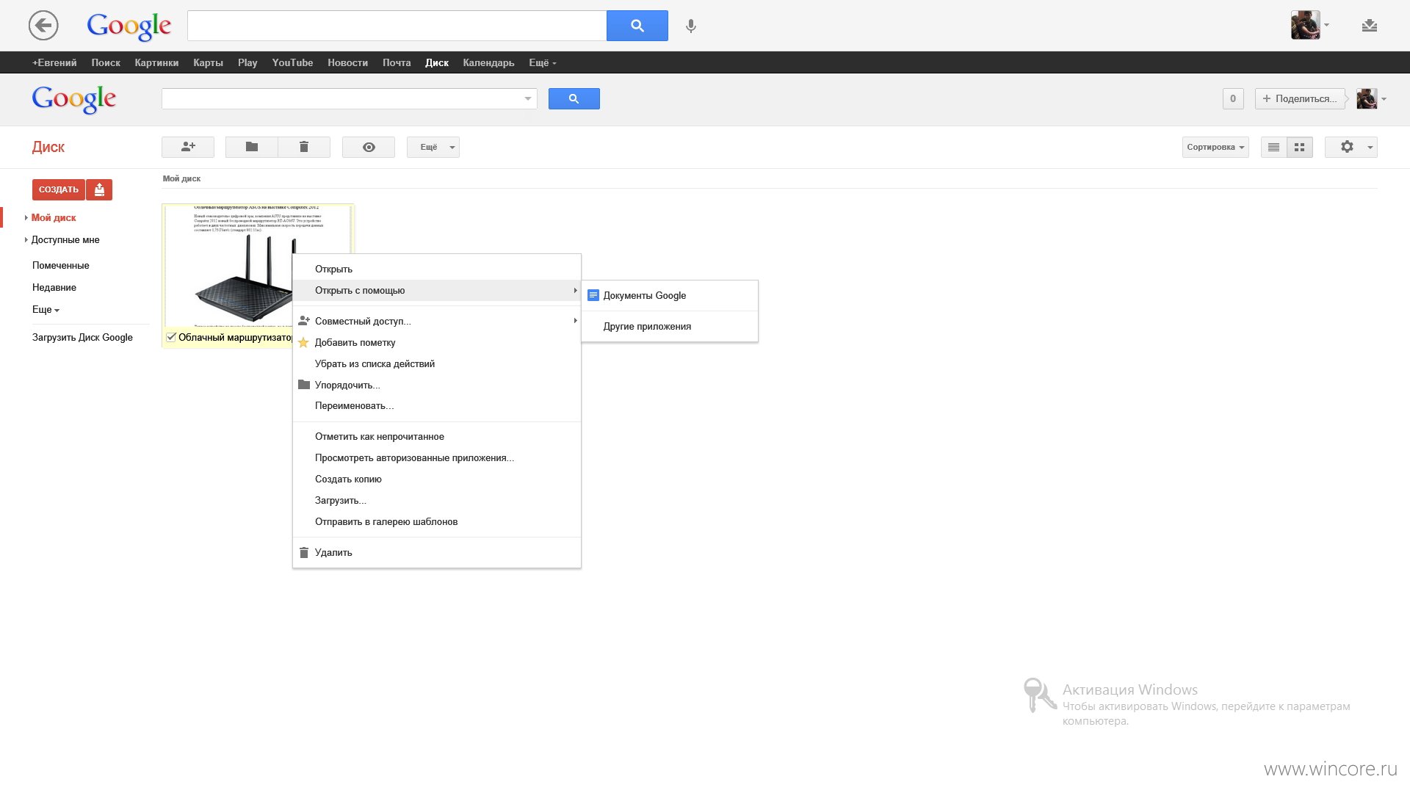Screen dimensions: 1410x793
Task: Select Совместный доступ in context menu
Action: point(437,321)
